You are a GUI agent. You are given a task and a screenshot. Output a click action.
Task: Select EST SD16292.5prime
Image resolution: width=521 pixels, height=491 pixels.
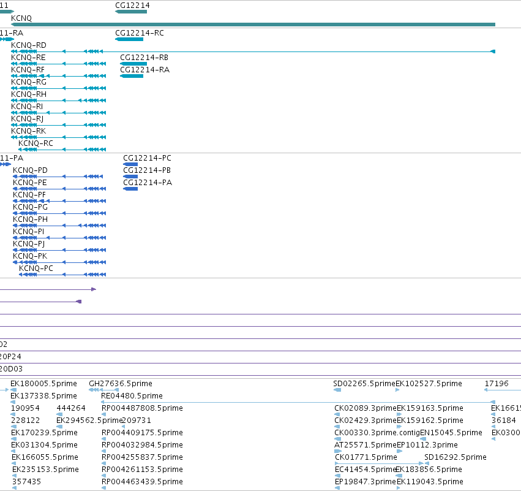[455, 458]
